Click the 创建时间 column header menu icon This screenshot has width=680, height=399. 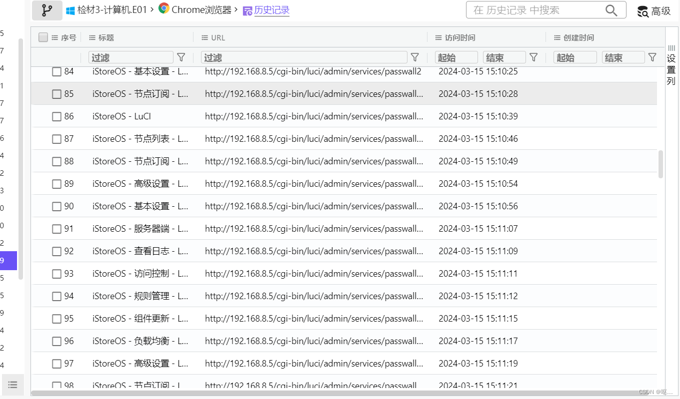coord(557,37)
